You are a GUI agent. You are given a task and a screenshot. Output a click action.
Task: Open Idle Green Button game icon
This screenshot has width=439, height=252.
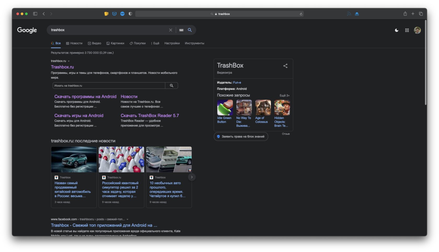pyautogui.click(x=225, y=107)
